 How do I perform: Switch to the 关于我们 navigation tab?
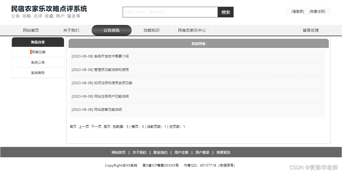[x=71, y=30]
